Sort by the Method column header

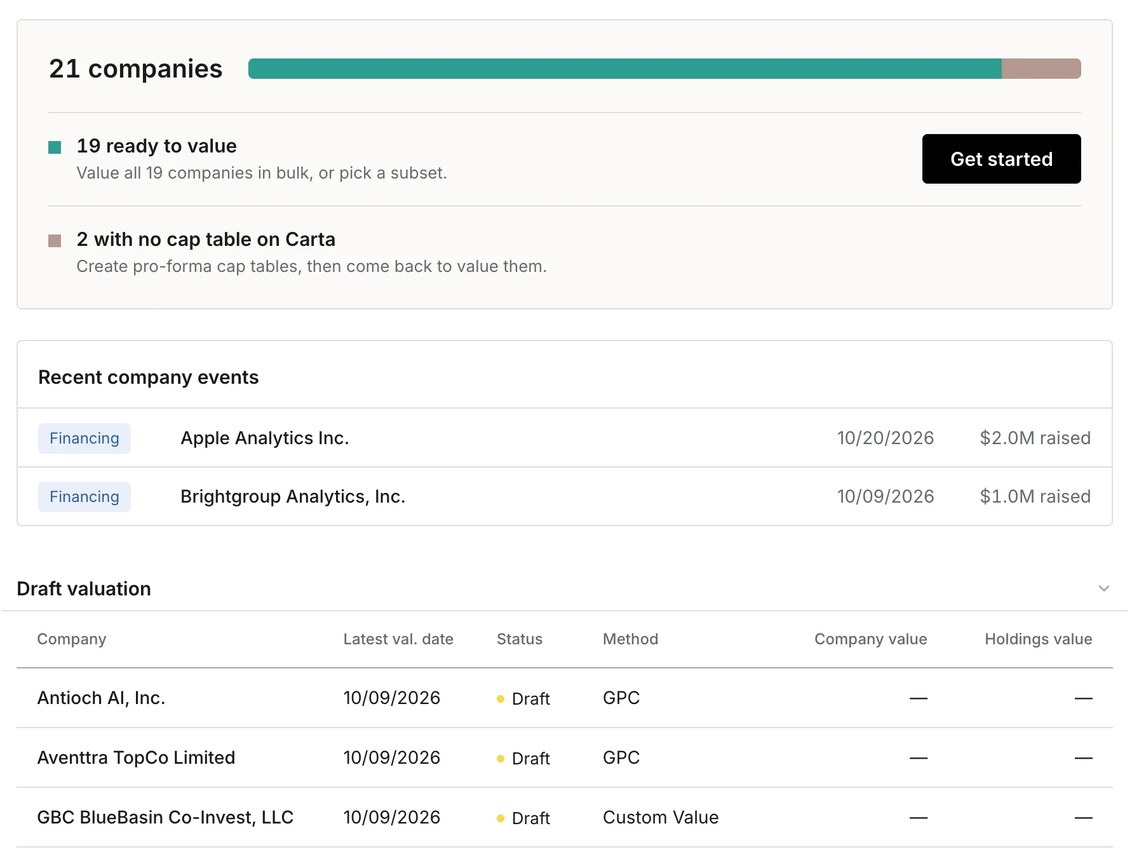coord(630,639)
